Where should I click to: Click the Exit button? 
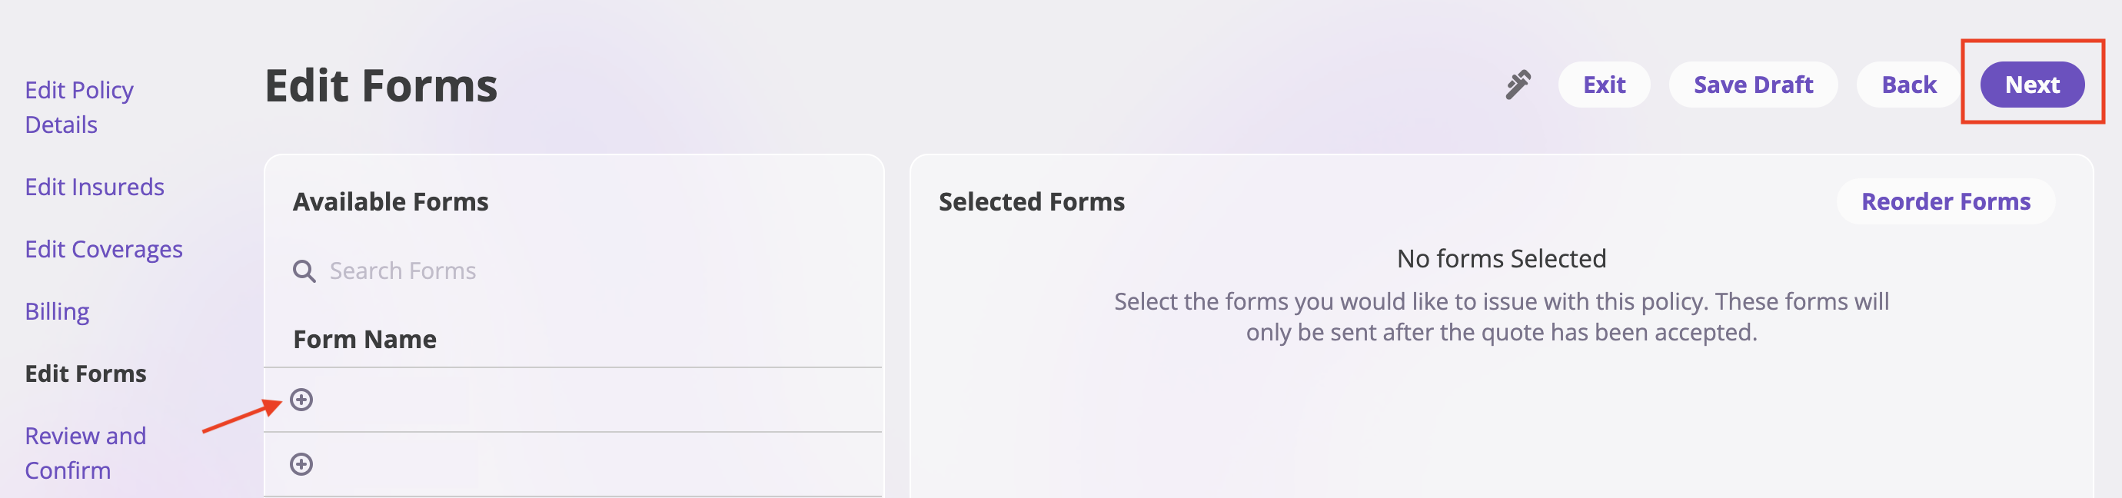click(x=1602, y=84)
